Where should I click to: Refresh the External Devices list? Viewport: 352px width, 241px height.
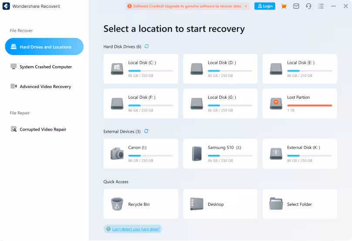pos(146,131)
